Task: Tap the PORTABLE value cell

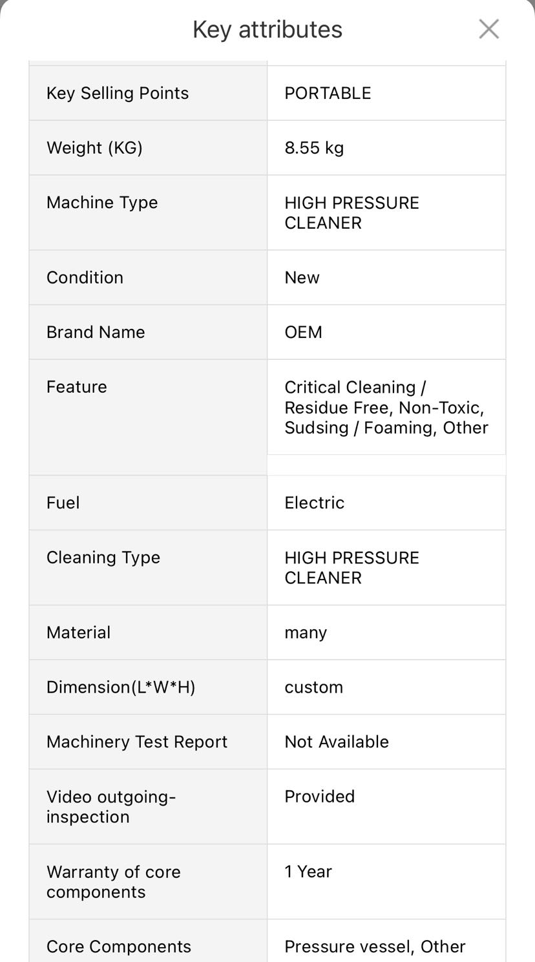Action: point(328,93)
